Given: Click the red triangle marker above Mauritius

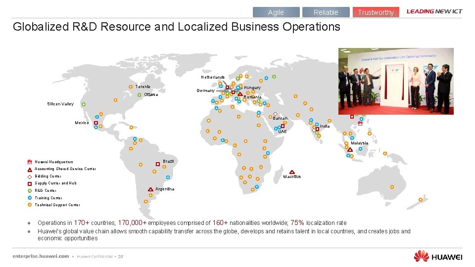Looking at the screenshot, I should point(292,172).
